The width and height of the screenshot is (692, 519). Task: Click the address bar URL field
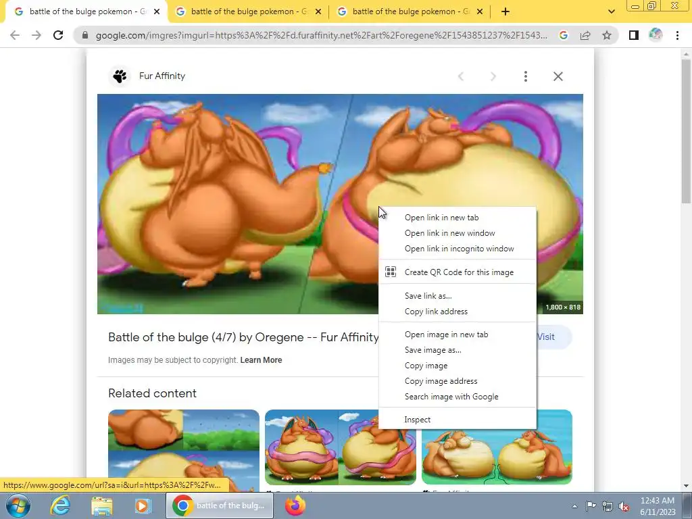(x=321, y=35)
